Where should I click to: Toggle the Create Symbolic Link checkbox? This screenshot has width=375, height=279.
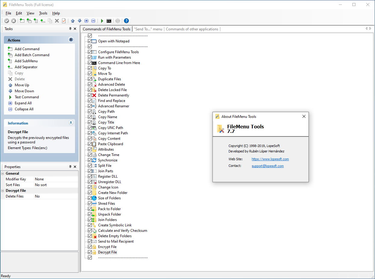(90, 225)
